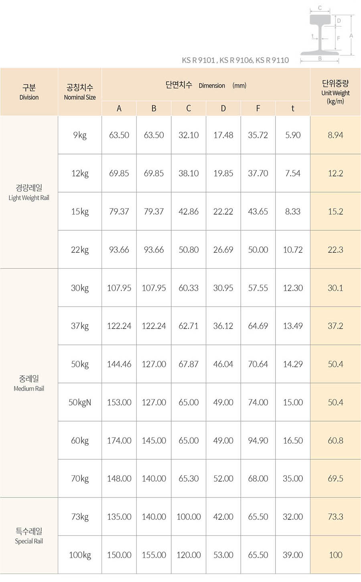Click the 94.90 F value cell

point(258,440)
